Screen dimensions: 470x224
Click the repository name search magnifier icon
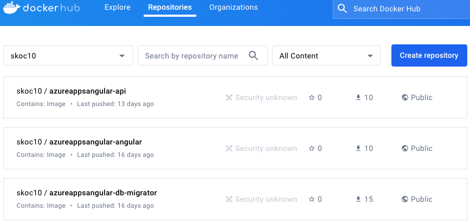253,55
